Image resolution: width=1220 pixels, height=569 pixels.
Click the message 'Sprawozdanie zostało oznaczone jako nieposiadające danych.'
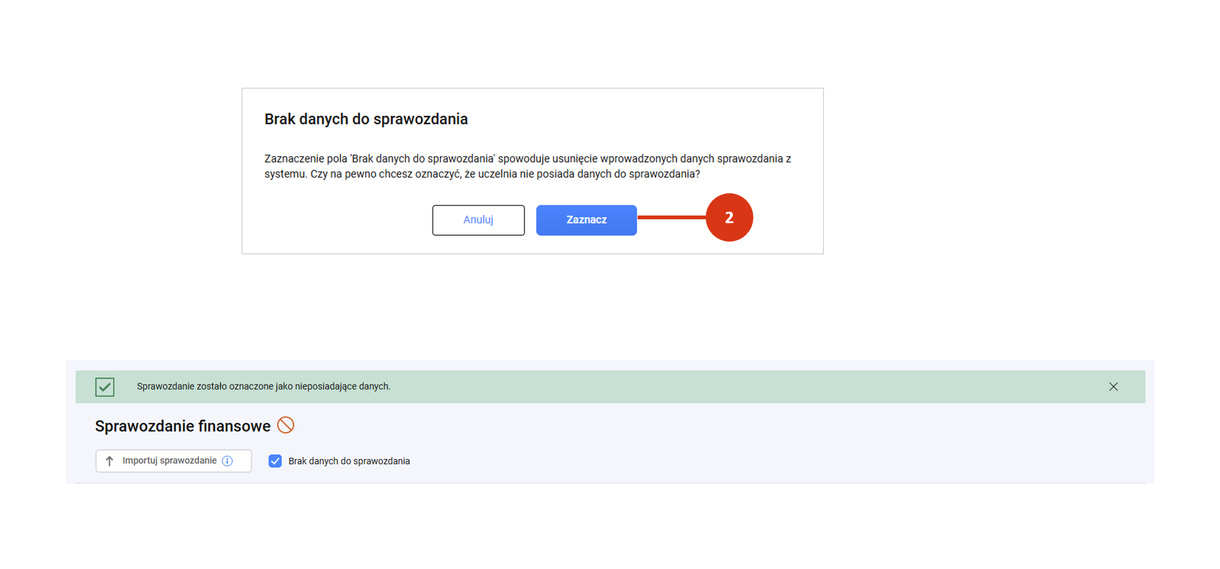click(264, 387)
